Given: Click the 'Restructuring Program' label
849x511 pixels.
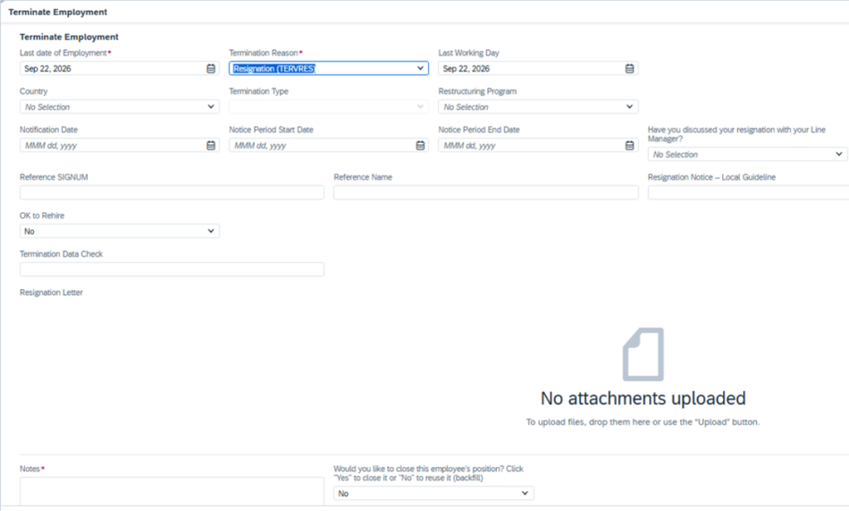Looking at the screenshot, I should tap(478, 91).
